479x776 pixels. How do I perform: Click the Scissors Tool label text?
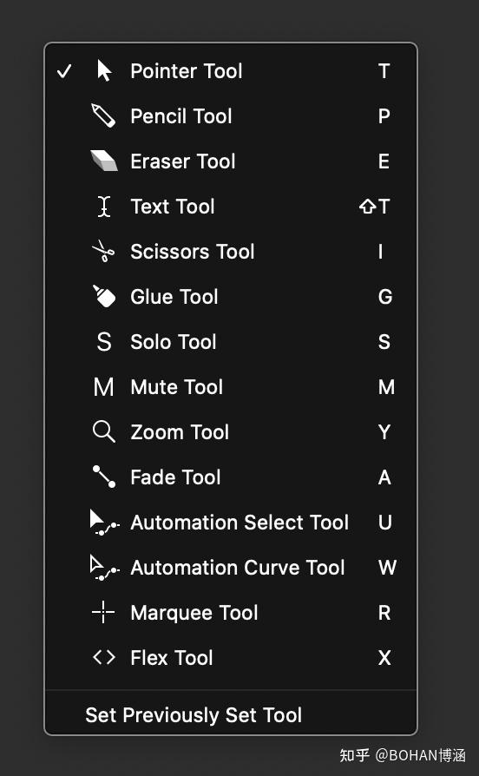(193, 252)
